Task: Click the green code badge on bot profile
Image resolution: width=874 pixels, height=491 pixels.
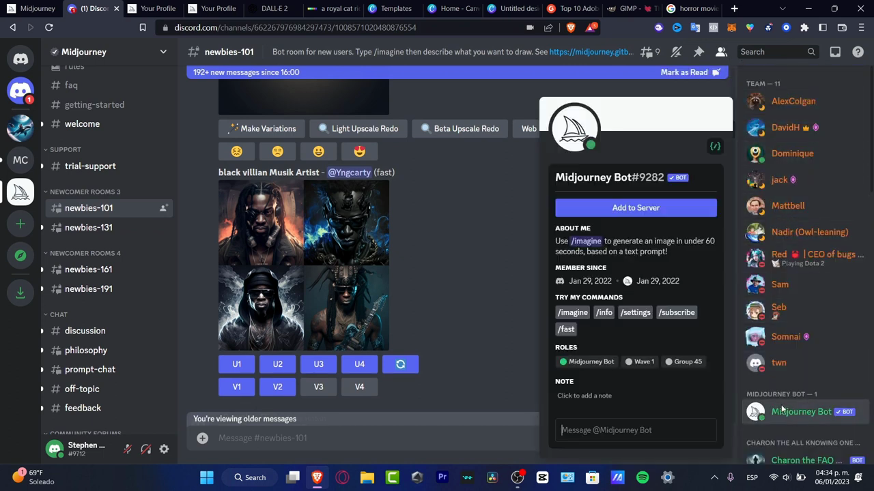Action: 715,146
